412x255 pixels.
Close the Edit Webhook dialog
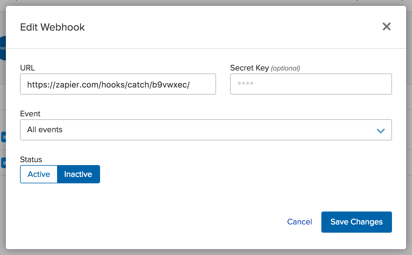(386, 27)
